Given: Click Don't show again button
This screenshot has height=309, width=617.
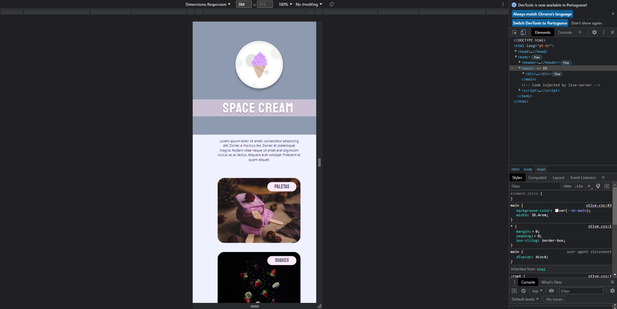Looking at the screenshot, I should (x=586, y=23).
